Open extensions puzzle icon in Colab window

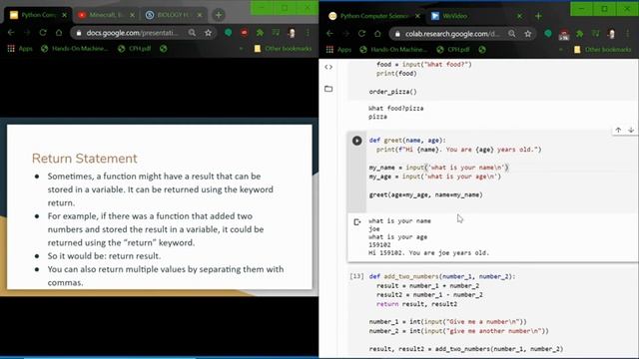[579, 34]
